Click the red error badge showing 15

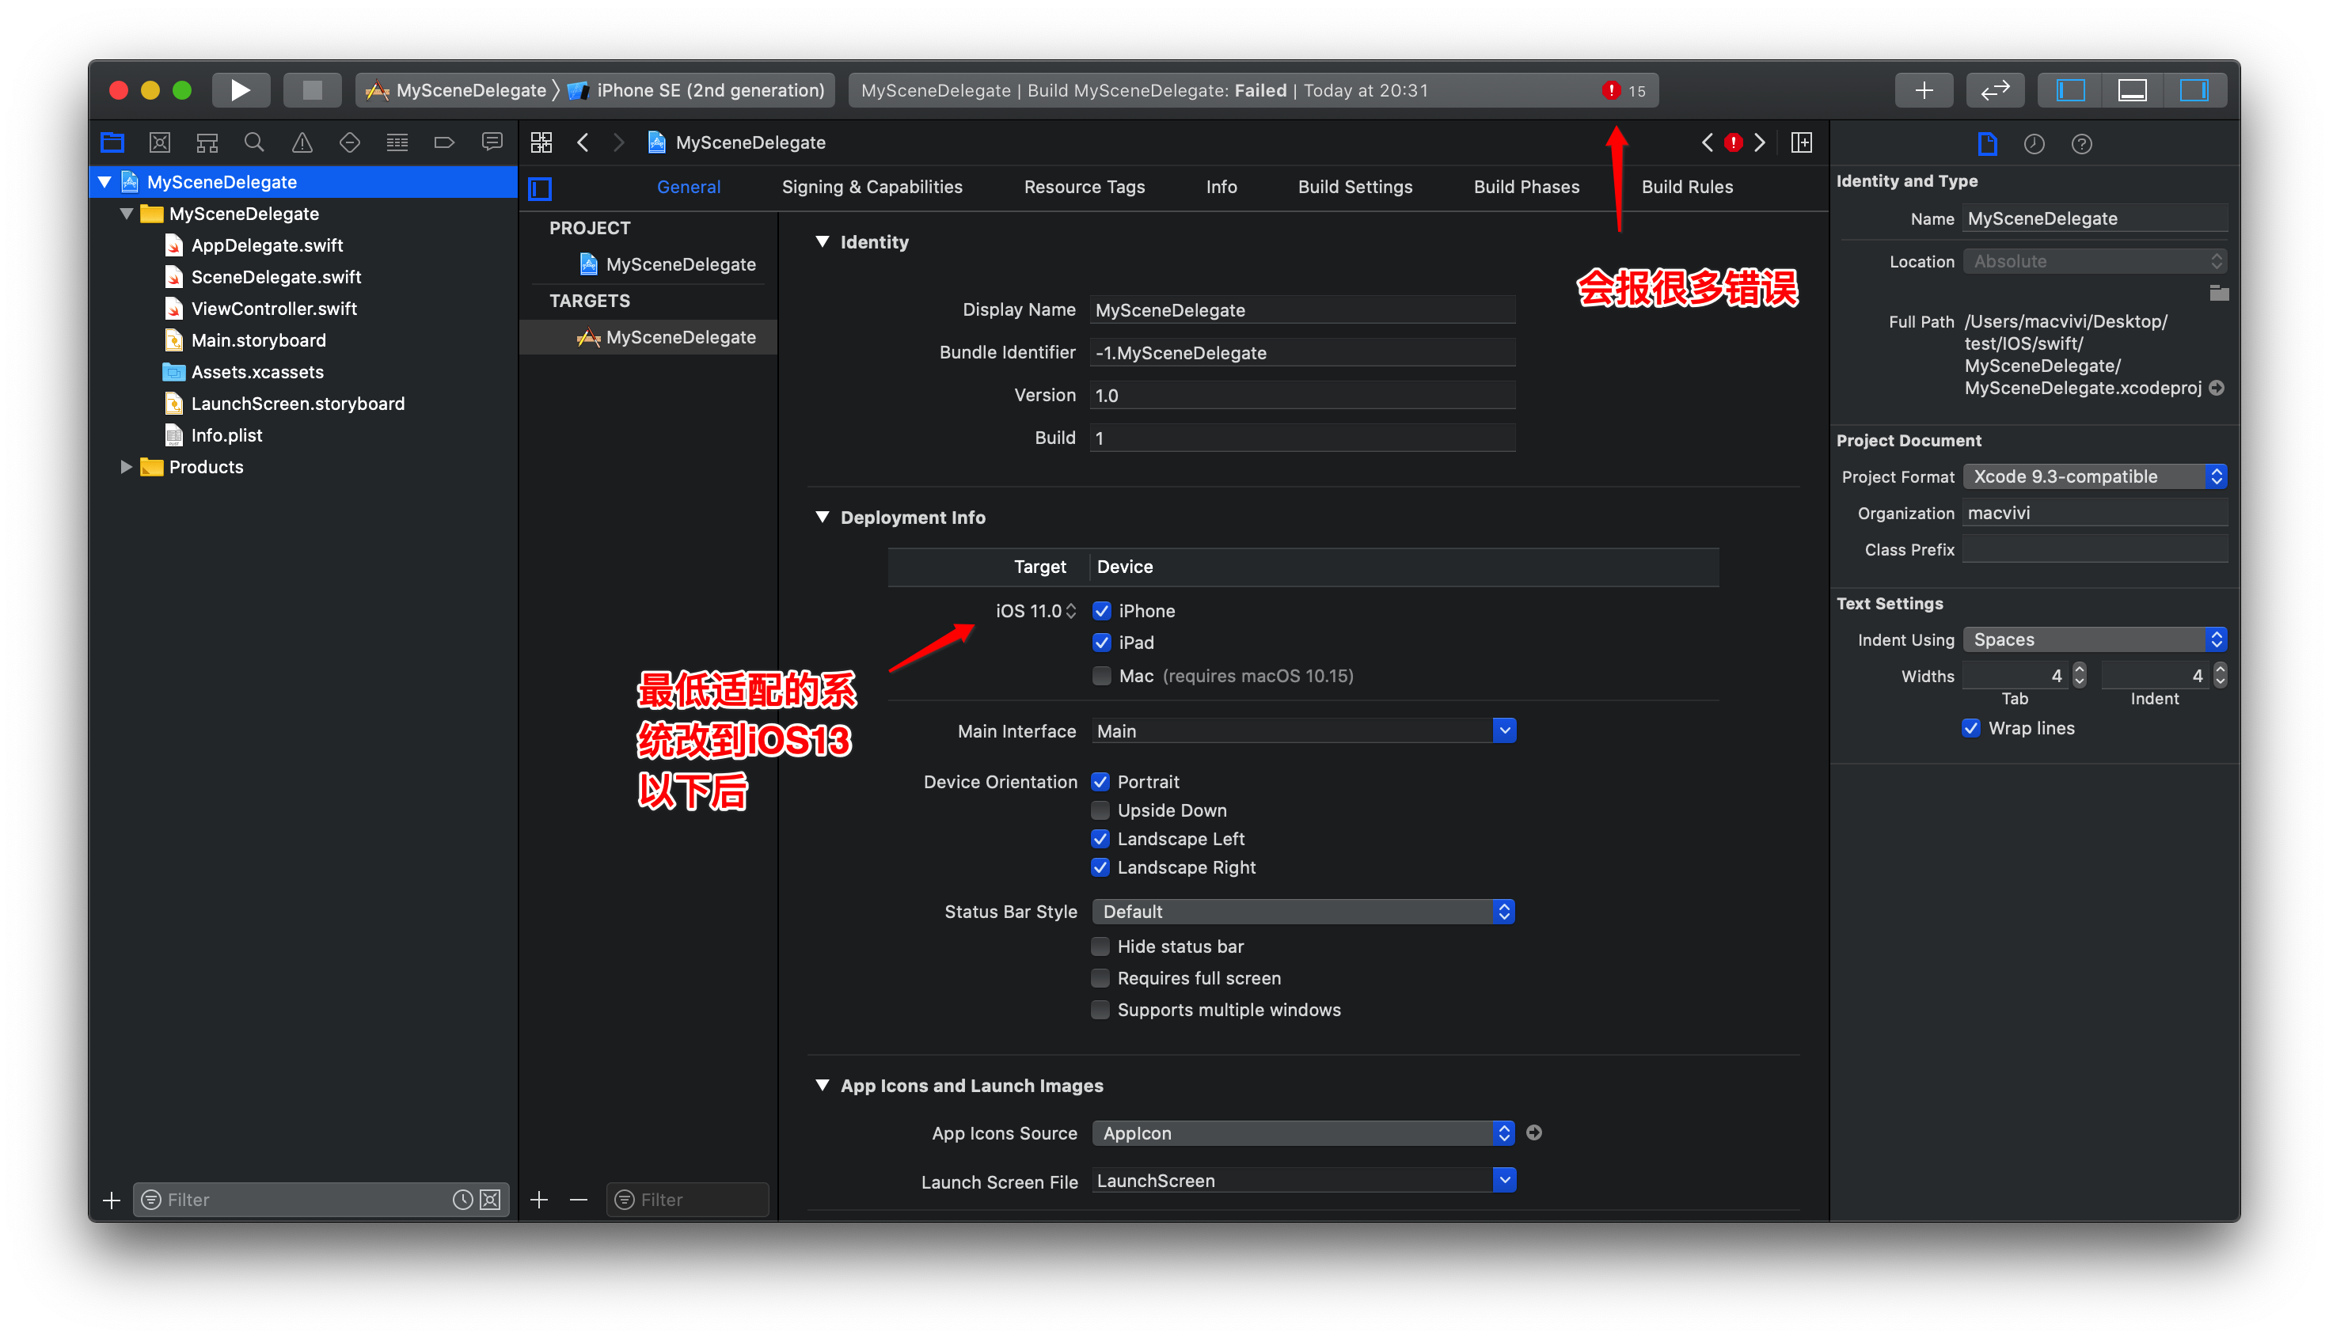coord(1624,90)
